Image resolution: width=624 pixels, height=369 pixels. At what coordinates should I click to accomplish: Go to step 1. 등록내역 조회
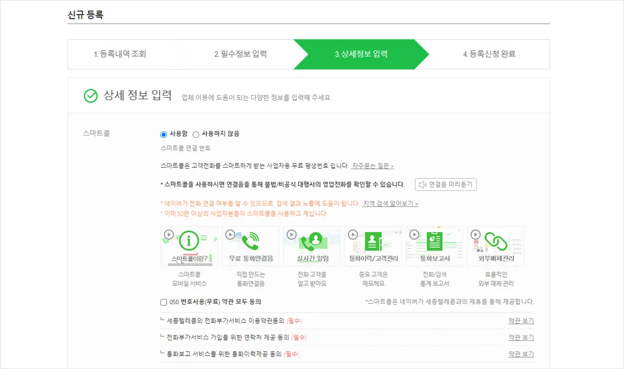(x=120, y=54)
